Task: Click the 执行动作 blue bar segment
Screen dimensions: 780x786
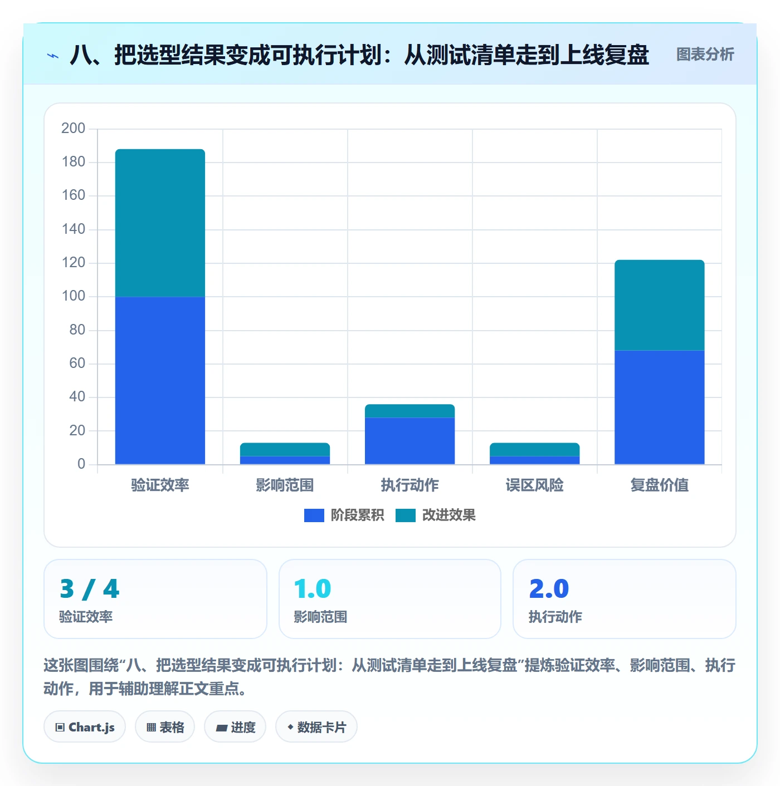Action: click(409, 441)
